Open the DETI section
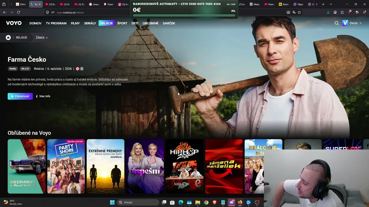The image size is (369, 207). click(x=135, y=23)
